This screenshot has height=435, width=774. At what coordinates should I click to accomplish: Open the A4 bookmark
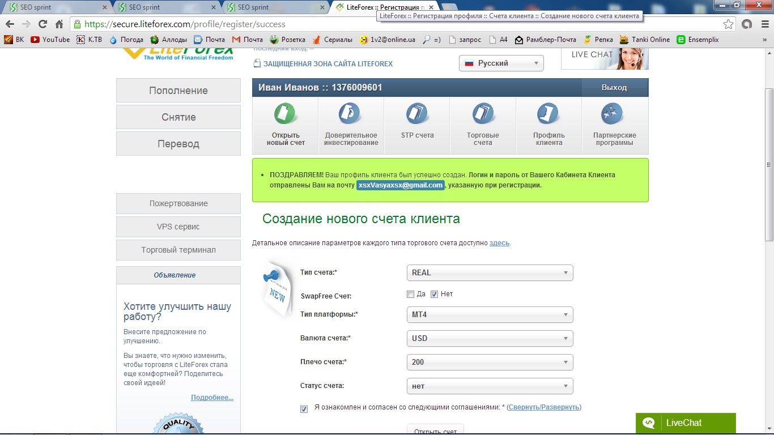tap(499, 40)
